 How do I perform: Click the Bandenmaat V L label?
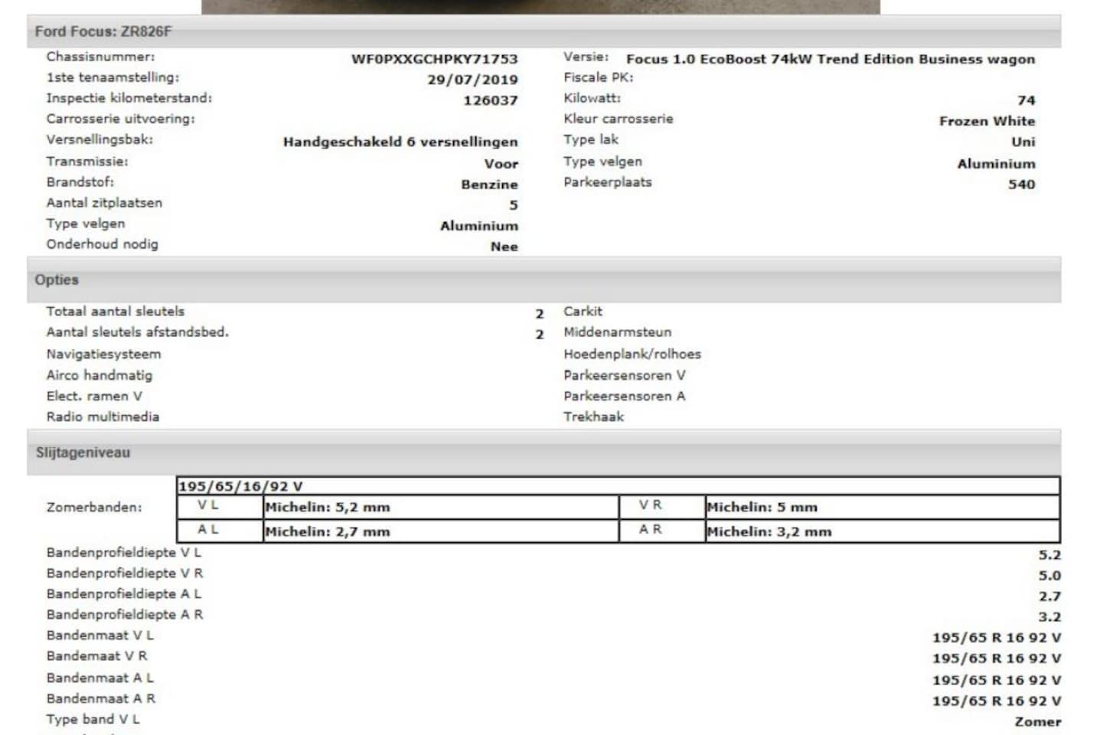coord(100,635)
